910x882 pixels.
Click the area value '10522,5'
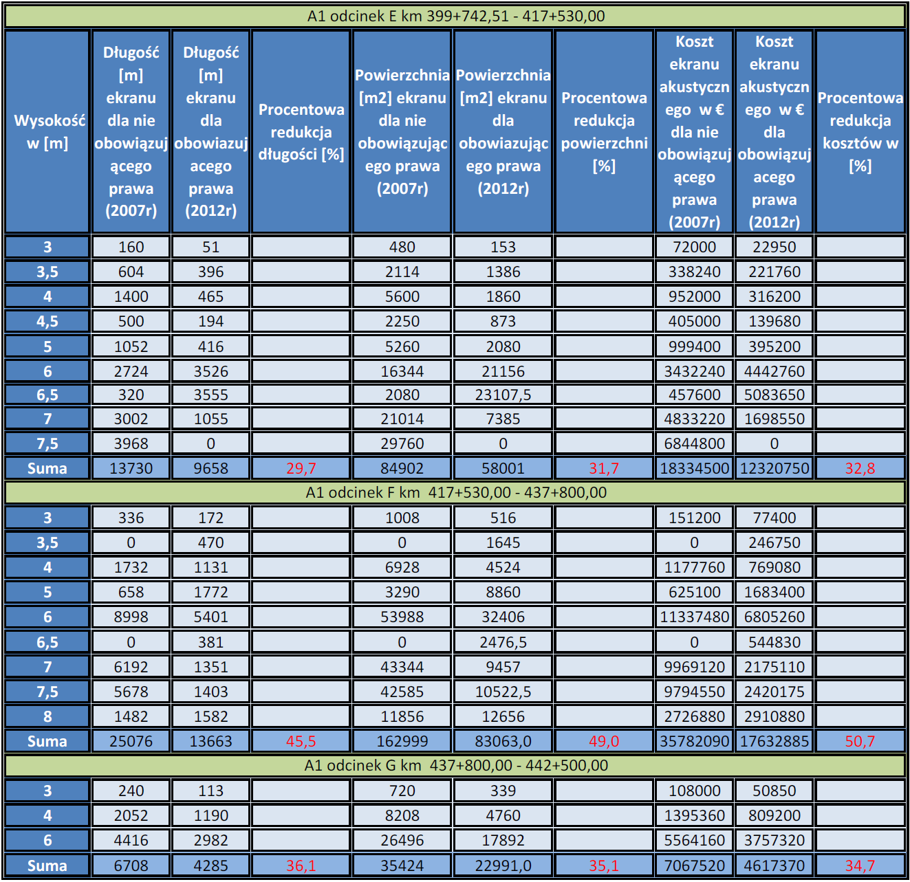(x=503, y=692)
